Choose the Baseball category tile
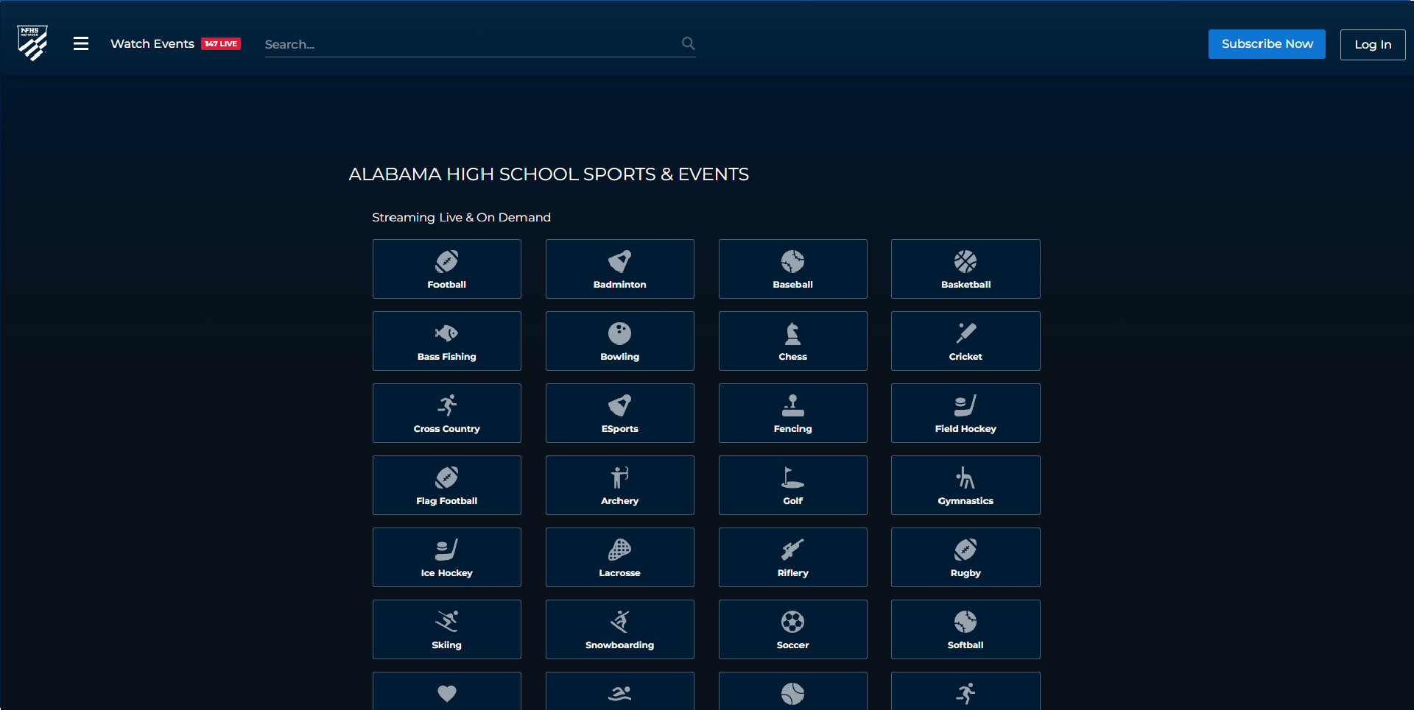Viewport: 1414px width, 710px height. (792, 269)
